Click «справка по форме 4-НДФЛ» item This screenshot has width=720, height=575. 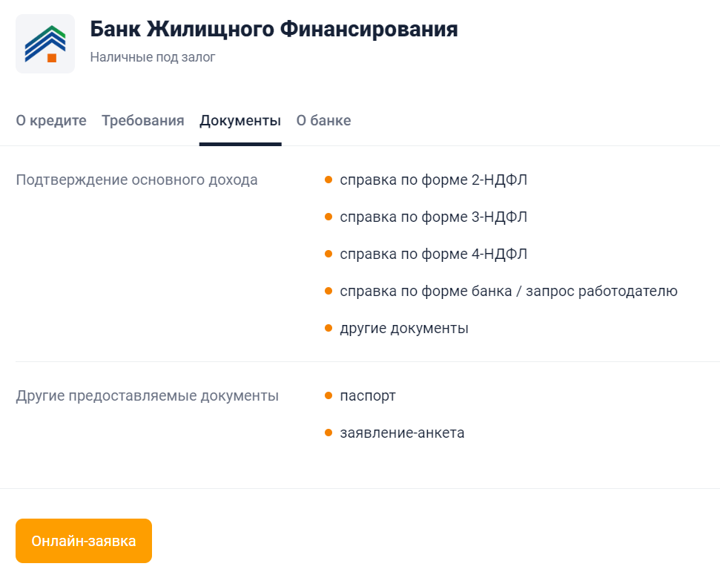pyautogui.click(x=434, y=254)
